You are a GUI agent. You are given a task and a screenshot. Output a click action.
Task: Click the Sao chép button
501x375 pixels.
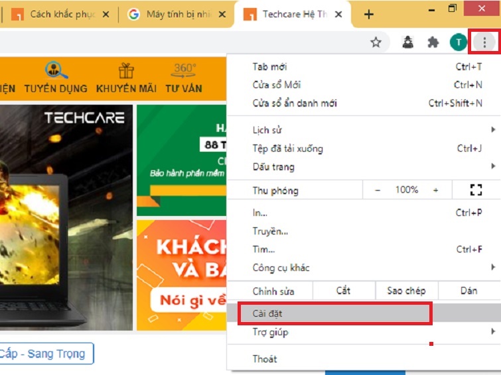click(405, 292)
